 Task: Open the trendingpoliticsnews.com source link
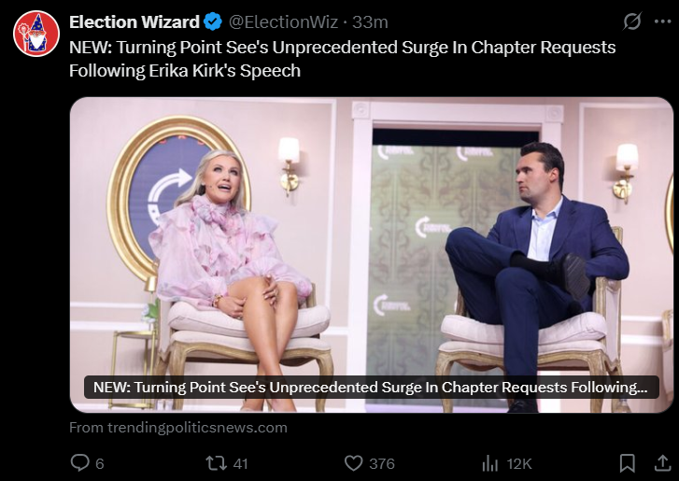click(x=178, y=428)
